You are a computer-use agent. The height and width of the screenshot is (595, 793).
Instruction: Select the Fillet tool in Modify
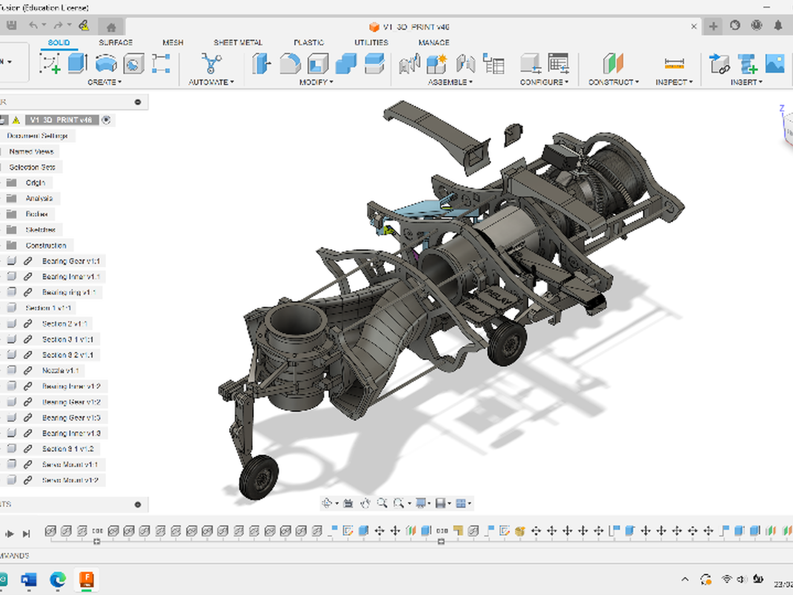(x=290, y=64)
